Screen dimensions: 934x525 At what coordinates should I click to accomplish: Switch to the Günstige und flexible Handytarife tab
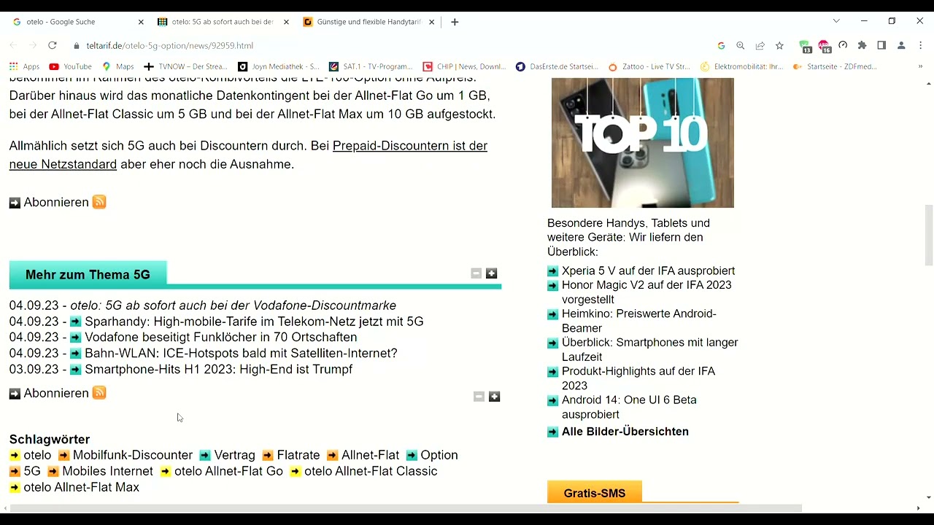coord(368,22)
